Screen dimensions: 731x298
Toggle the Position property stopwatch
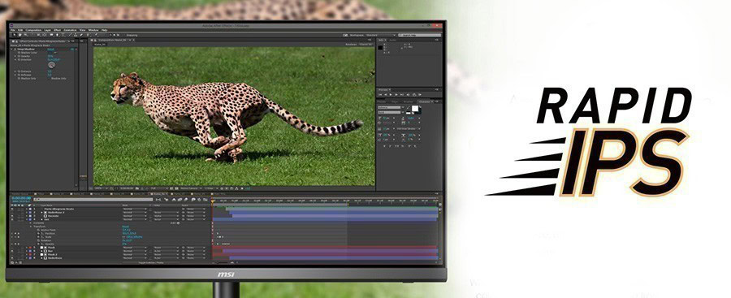[38, 234]
